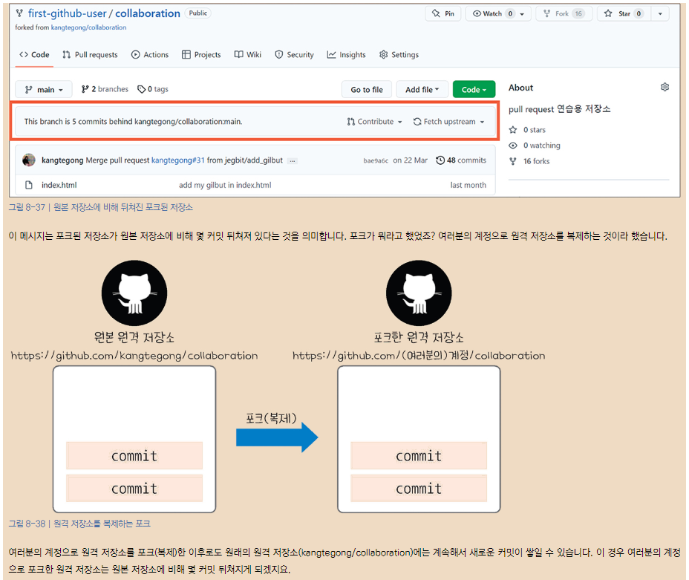Click the Contribute pull-request icon
Screen dimensions: 689x580
point(350,122)
